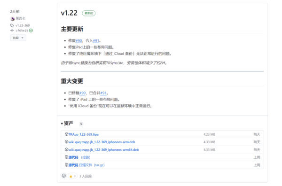
Task: Open commit cf65e25
Action: point(22,31)
